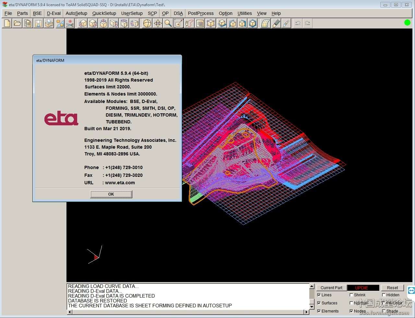Open the UserSetup menu
The width and height of the screenshot is (415, 318).
point(132,13)
